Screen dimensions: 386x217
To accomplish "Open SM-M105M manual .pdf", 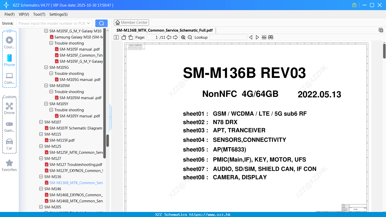I will click(78, 98).
